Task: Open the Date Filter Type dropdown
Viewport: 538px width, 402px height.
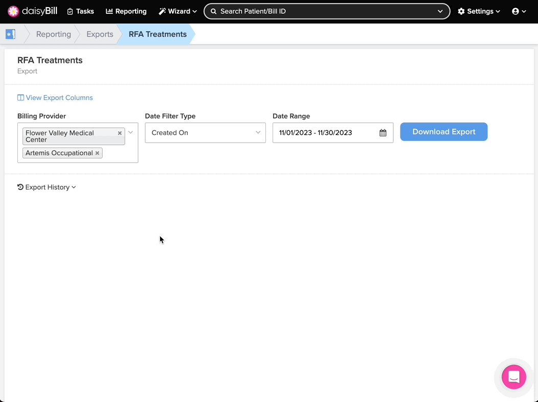Action: pyautogui.click(x=205, y=133)
